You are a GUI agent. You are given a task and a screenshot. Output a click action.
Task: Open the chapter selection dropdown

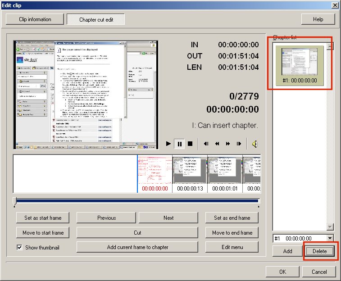point(330,238)
